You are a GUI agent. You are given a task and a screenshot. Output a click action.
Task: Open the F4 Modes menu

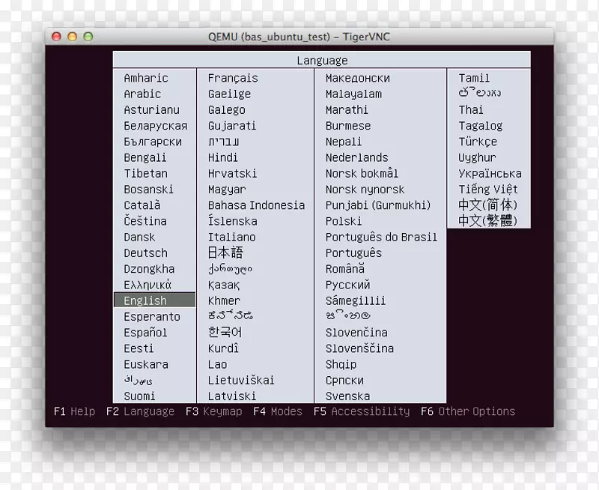point(278,411)
